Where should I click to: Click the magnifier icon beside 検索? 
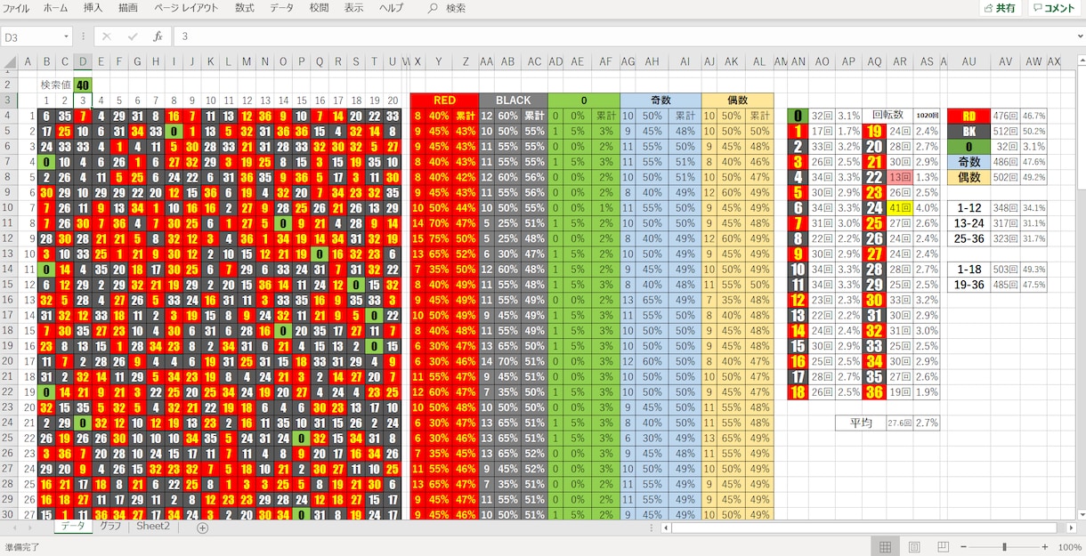pos(433,8)
